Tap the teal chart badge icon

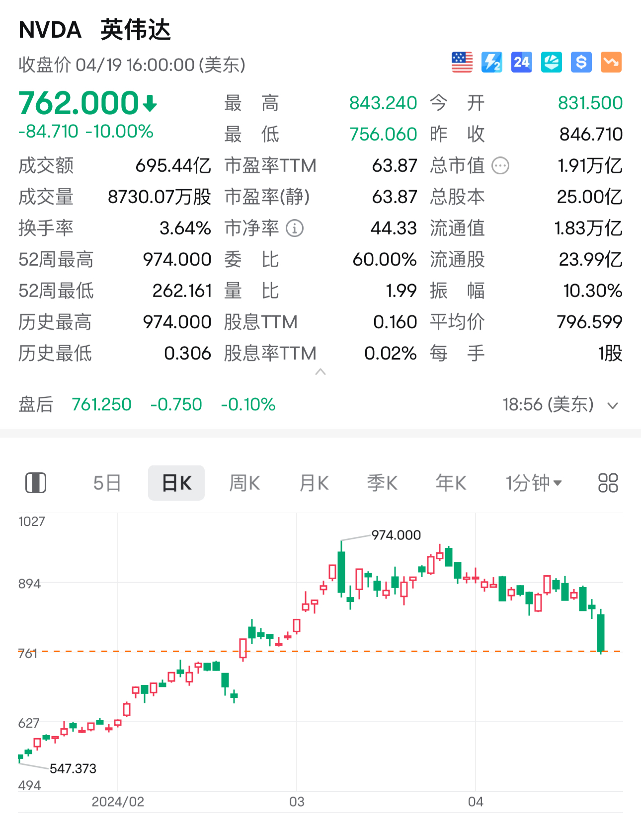point(552,62)
